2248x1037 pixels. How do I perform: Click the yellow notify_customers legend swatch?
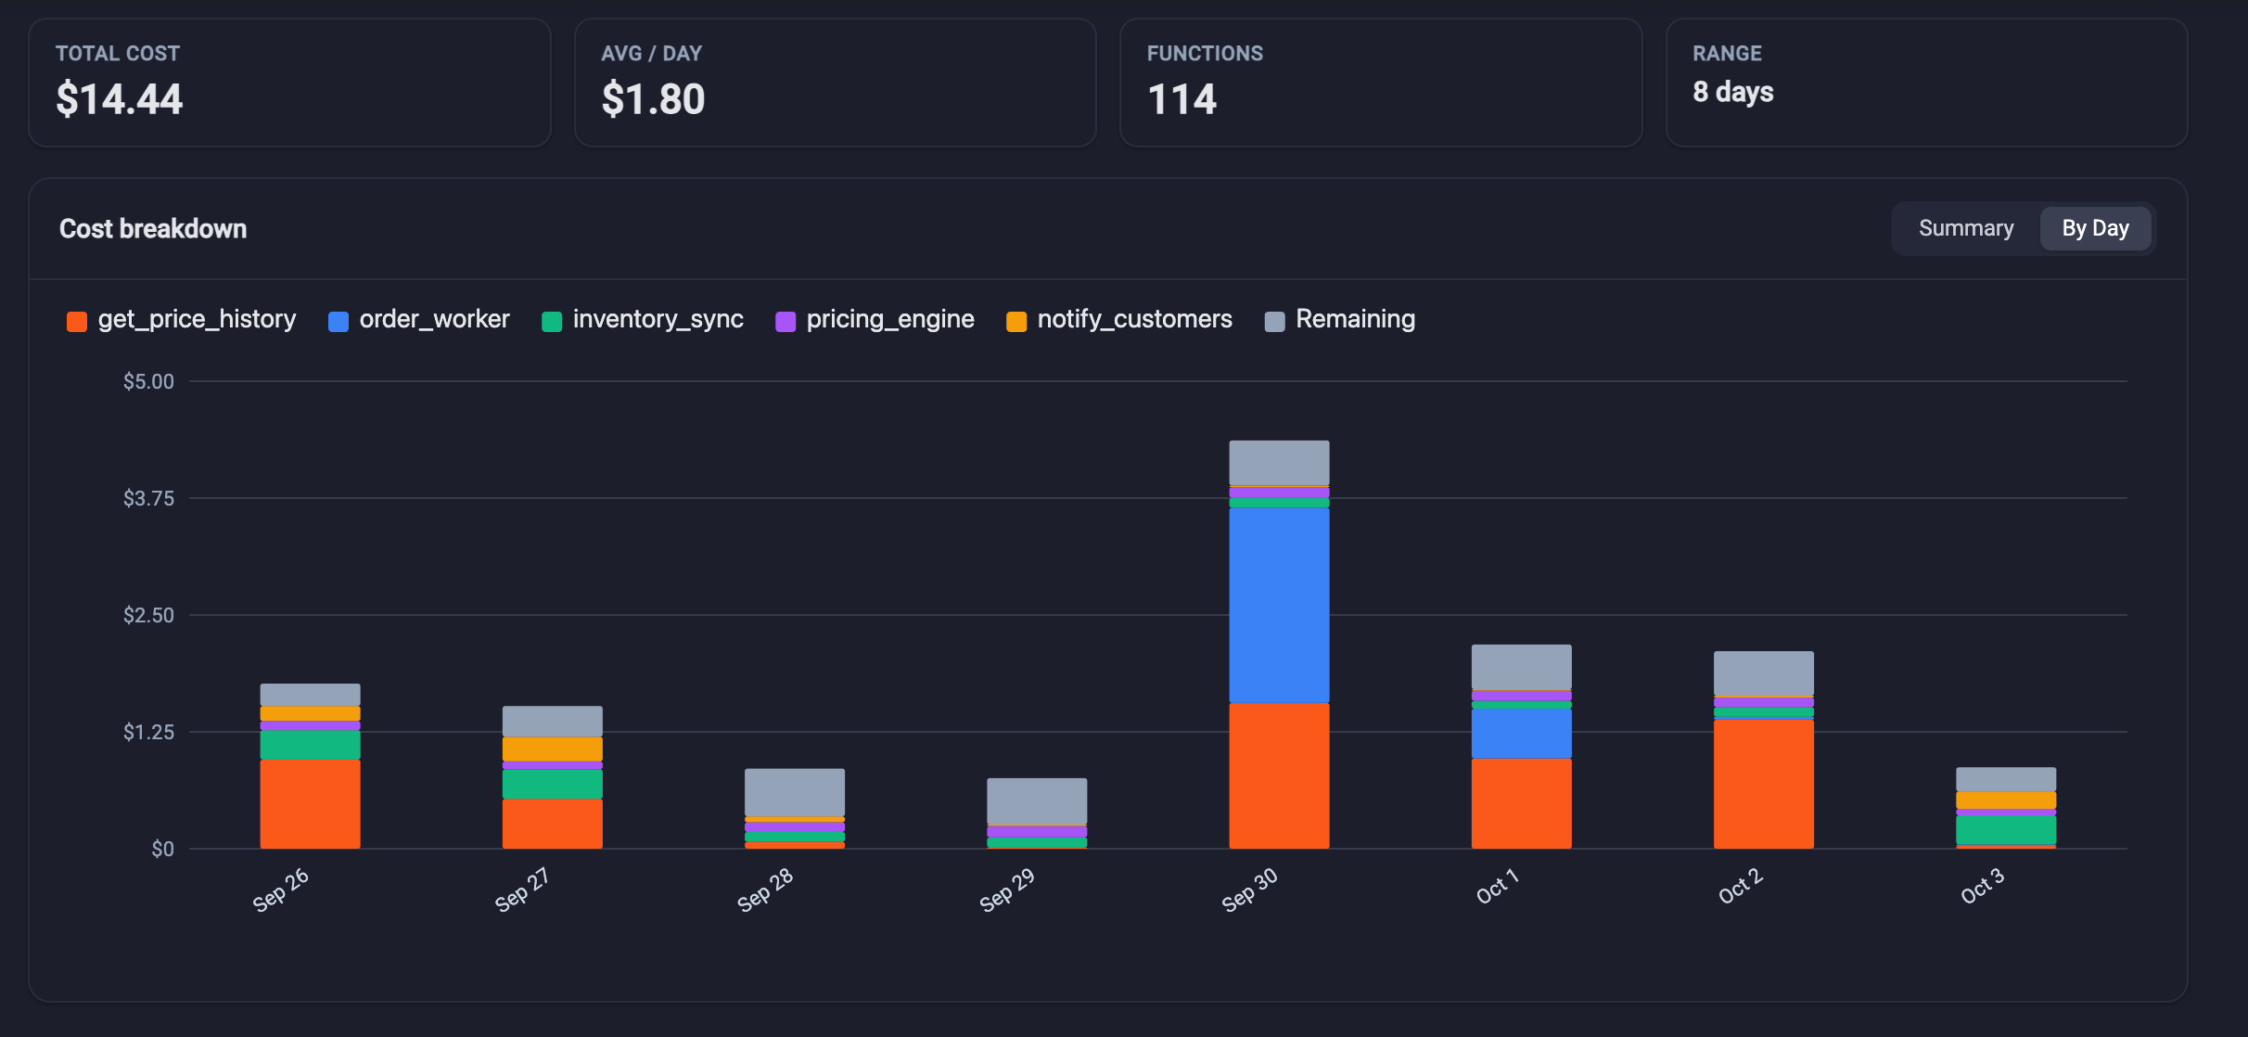point(1016,322)
